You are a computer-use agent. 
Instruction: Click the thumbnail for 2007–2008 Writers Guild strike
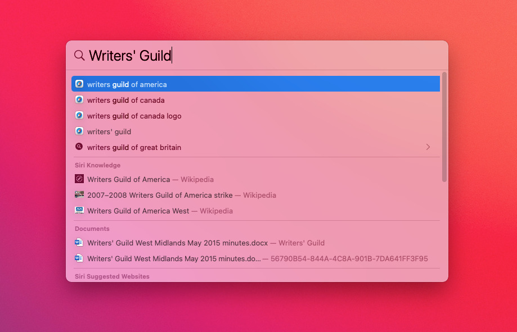79,195
